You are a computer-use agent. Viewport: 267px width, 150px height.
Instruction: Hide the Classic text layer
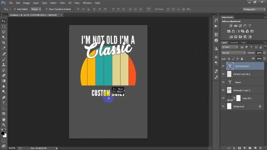click(x=223, y=82)
